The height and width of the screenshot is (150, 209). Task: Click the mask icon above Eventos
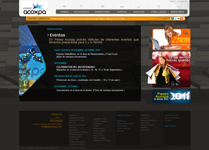(x=122, y=7)
